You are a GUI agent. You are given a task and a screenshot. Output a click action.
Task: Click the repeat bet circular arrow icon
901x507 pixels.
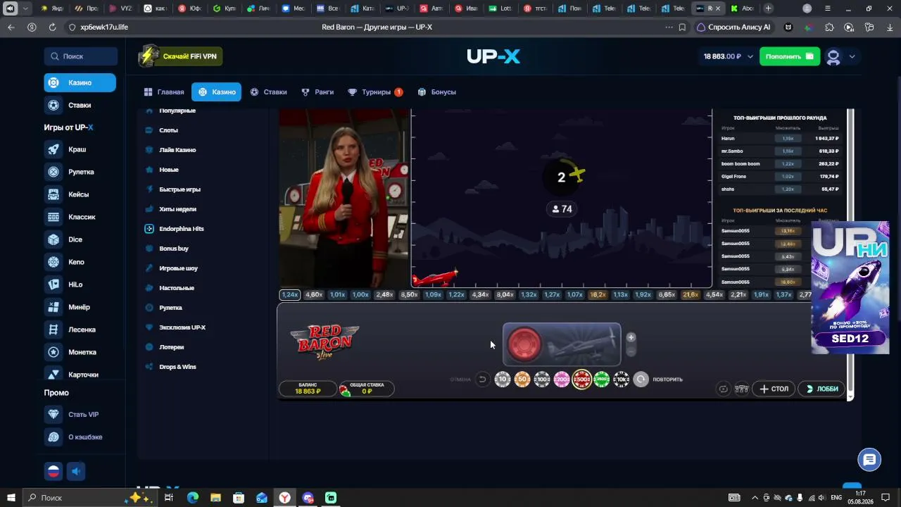click(641, 380)
